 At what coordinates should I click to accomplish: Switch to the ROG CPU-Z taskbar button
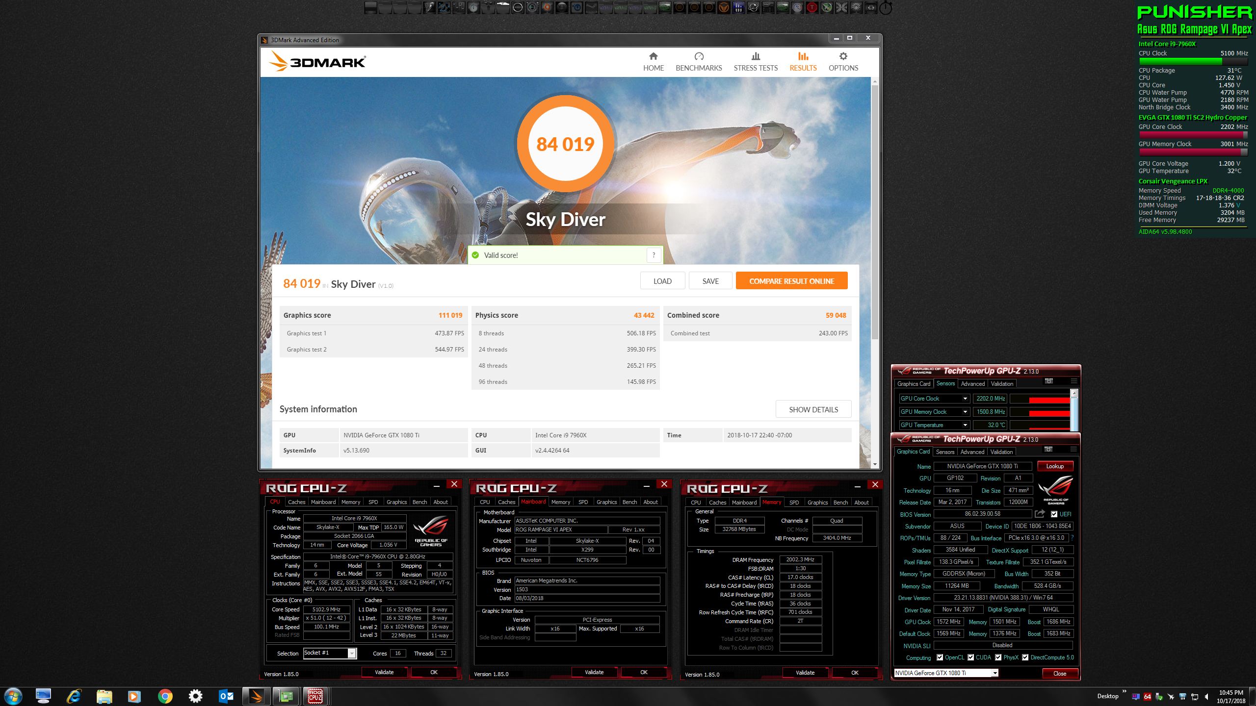pyautogui.click(x=315, y=696)
